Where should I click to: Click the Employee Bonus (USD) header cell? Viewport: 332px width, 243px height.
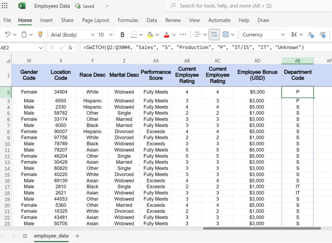(x=257, y=75)
